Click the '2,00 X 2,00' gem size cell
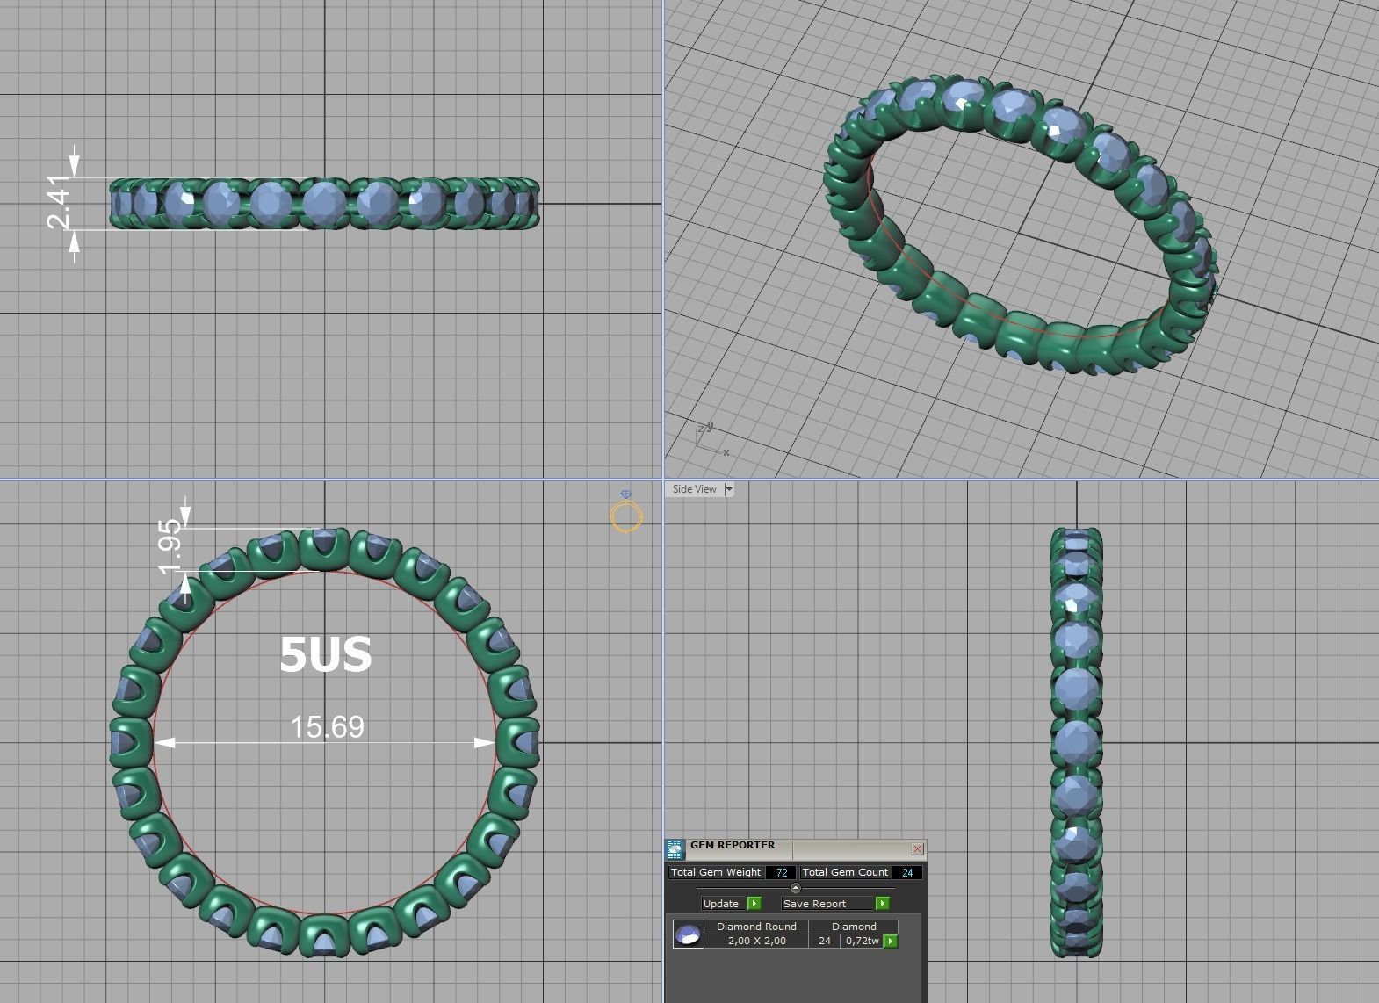The height and width of the screenshot is (1003, 1379). coord(756,941)
